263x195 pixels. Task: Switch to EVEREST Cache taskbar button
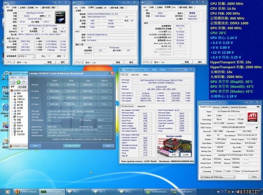coord(52,192)
